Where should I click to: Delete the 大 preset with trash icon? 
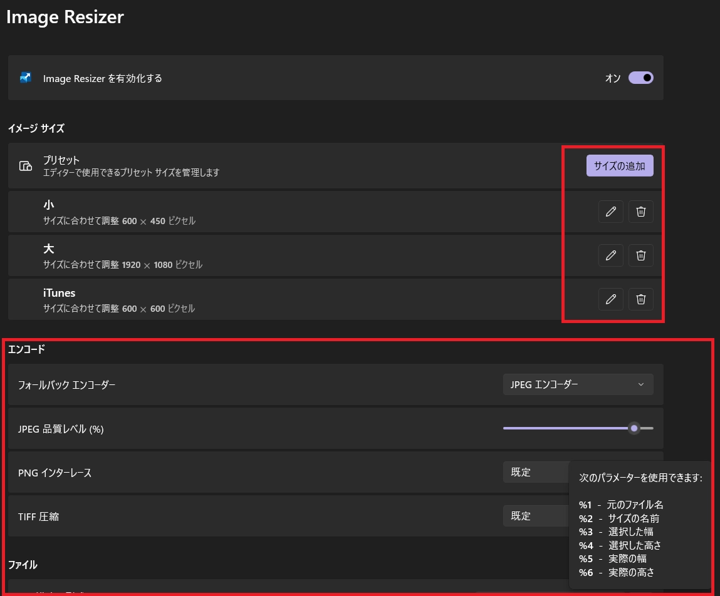640,255
